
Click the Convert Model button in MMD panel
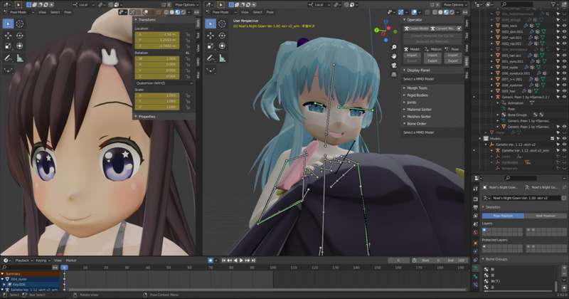[x=442, y=28]
